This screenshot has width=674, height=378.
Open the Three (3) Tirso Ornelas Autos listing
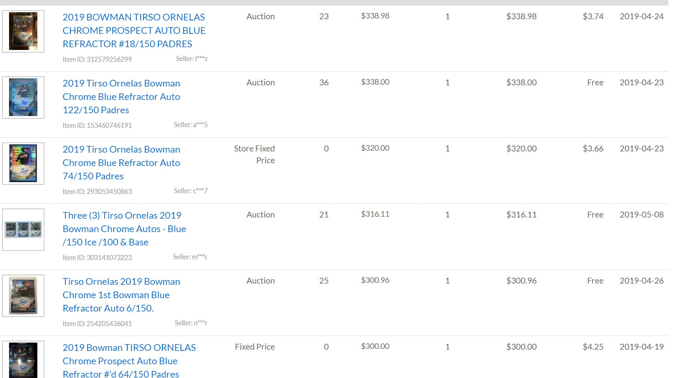(x=124, y=229)
